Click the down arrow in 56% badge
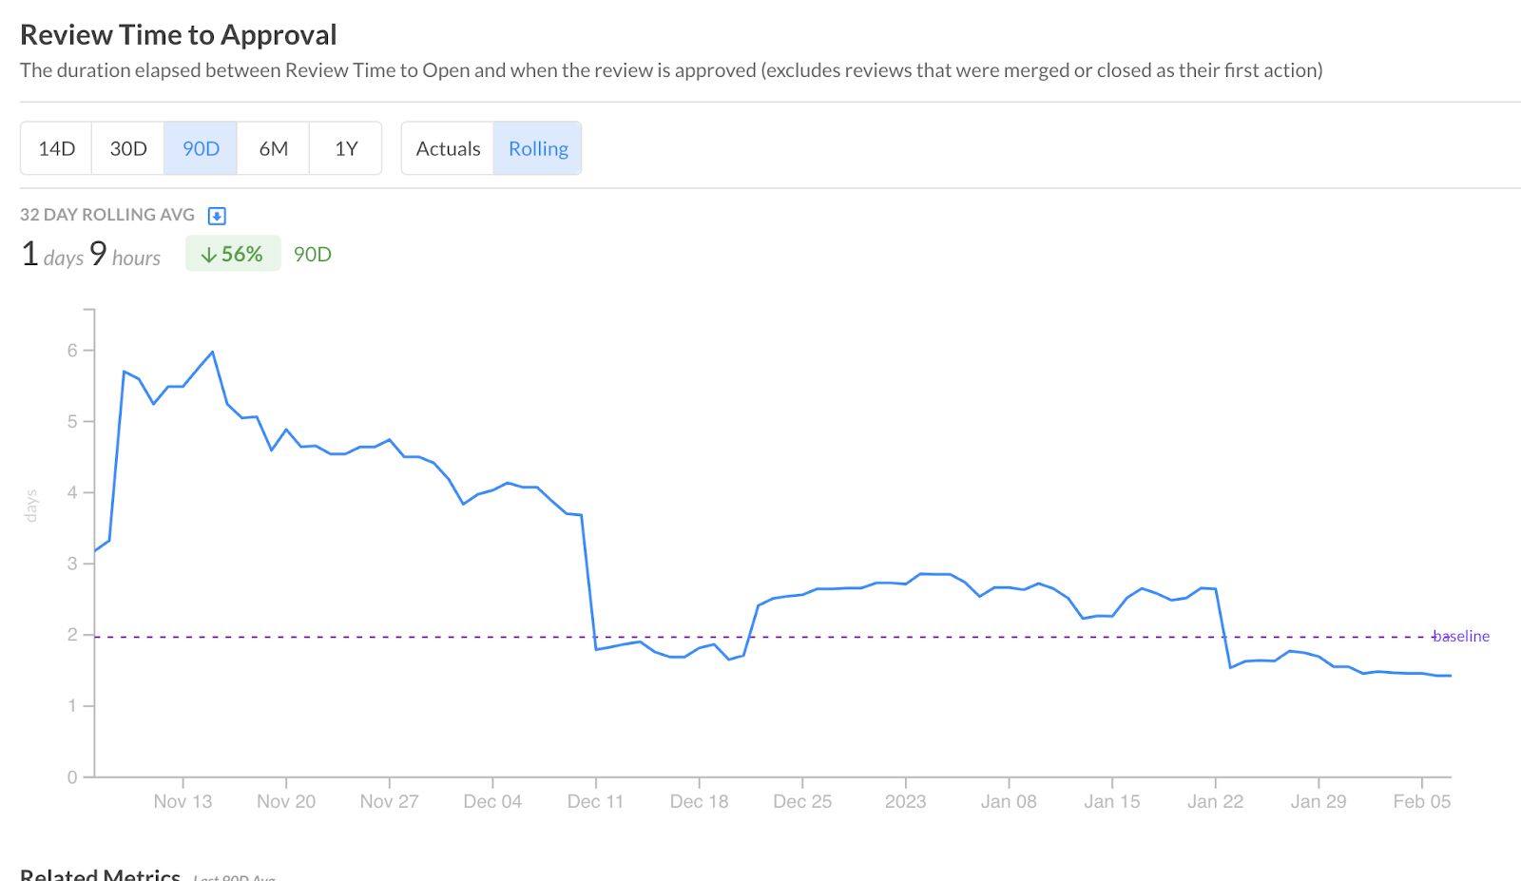This screenshot has width=1521, height=881. 209,255
